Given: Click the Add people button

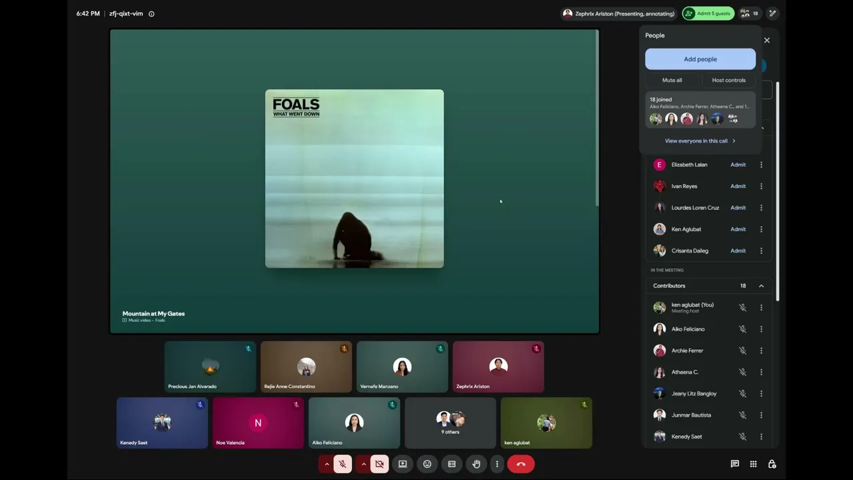Looking at the screenshot, I should (700, 59).
